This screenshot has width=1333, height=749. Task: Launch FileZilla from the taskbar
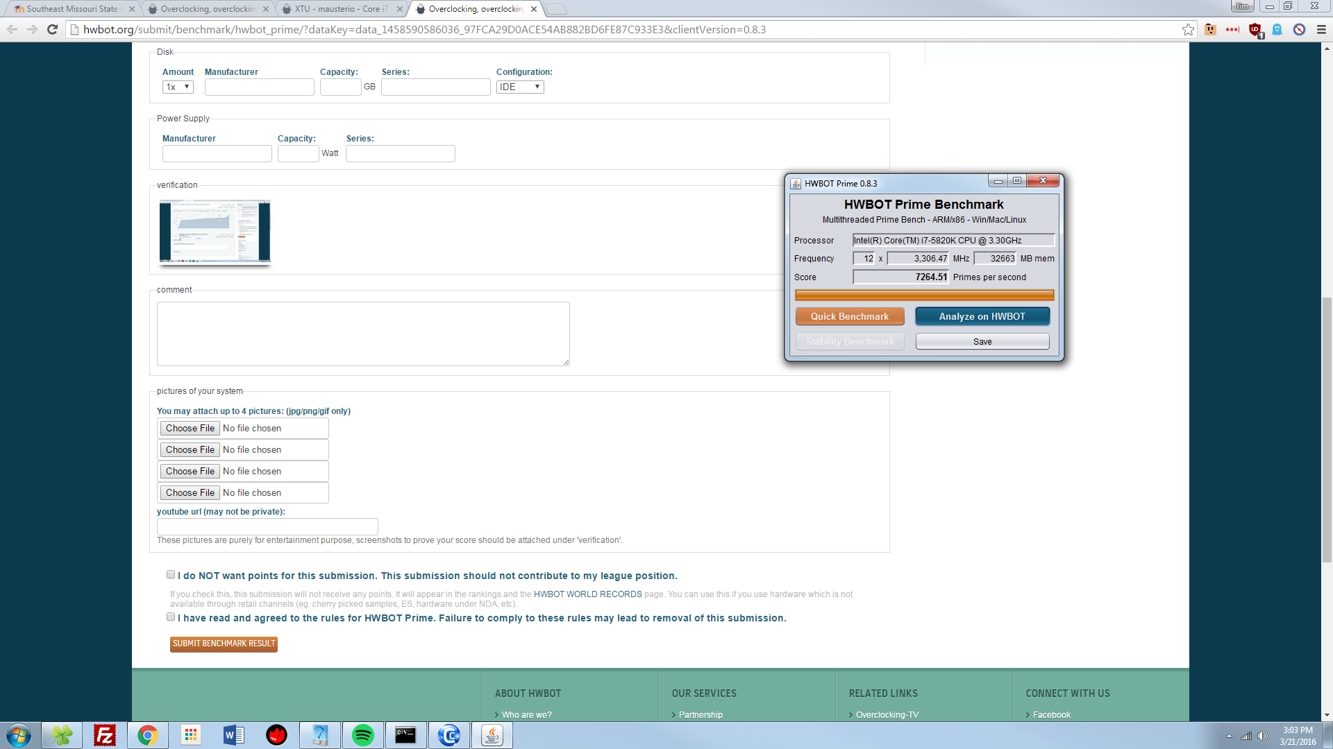(105, 735)
